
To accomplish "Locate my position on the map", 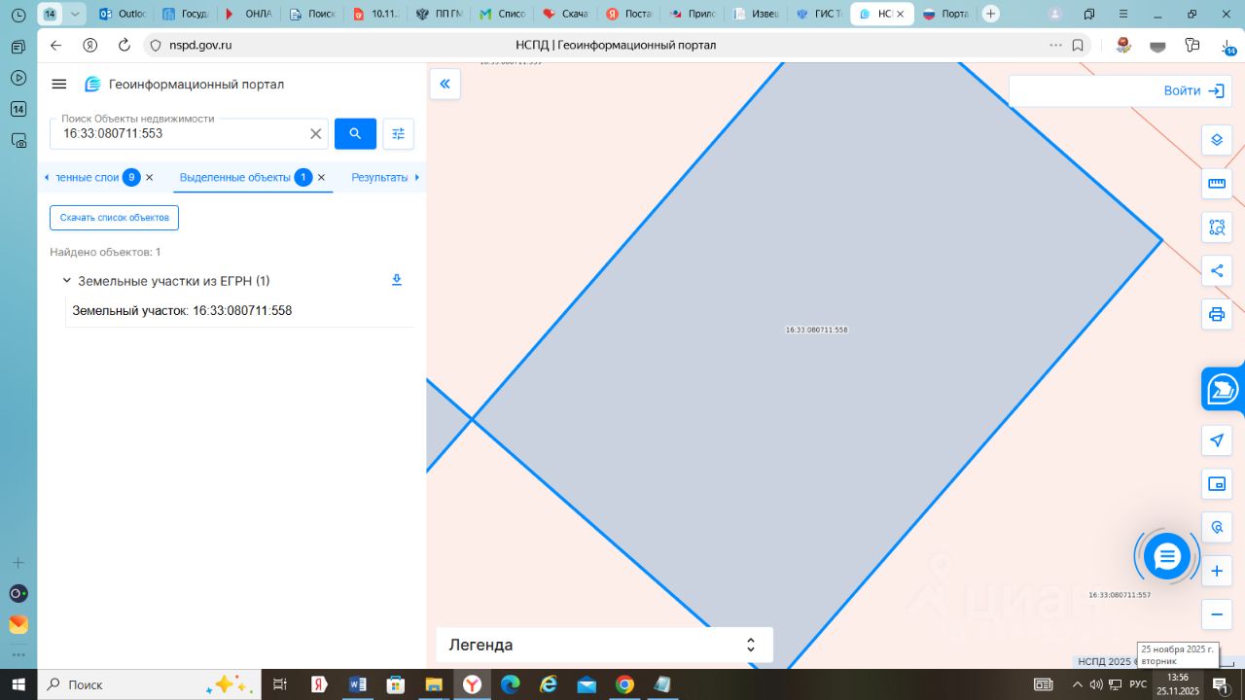I will 1217,440.
